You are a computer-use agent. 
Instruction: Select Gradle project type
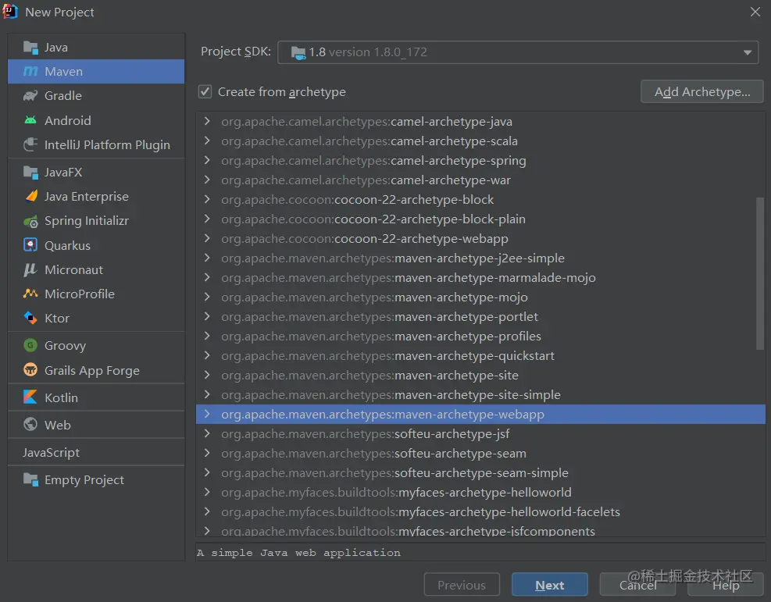click(96, 96)
